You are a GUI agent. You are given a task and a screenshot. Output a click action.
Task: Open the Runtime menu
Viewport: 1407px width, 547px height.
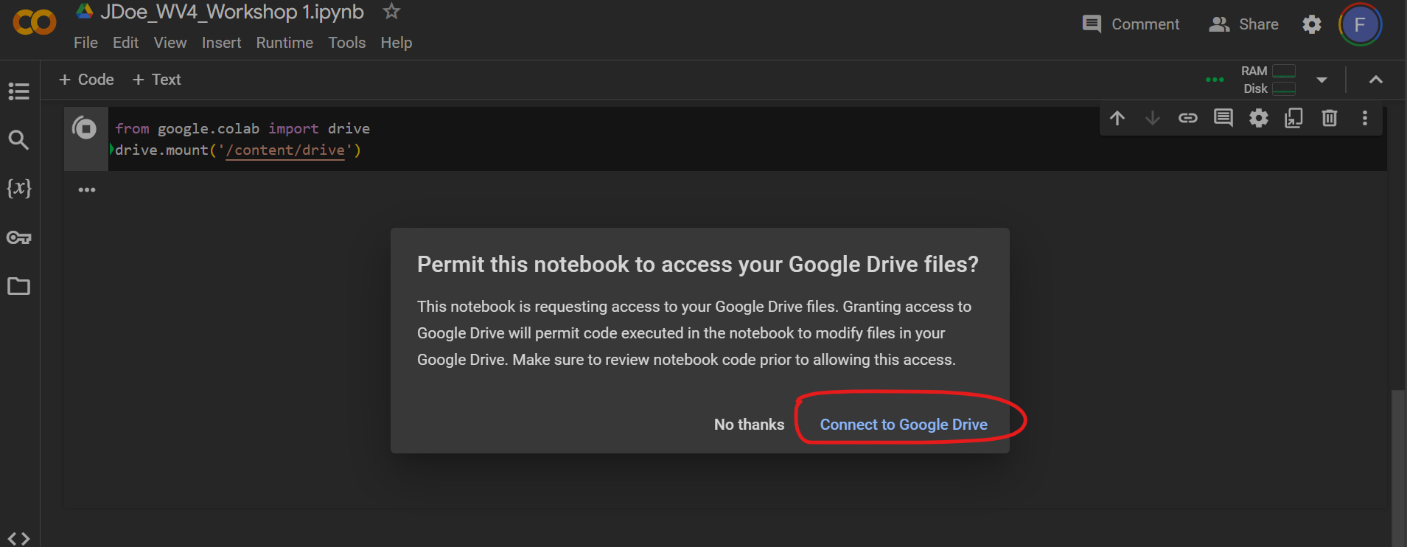(284, 43)
